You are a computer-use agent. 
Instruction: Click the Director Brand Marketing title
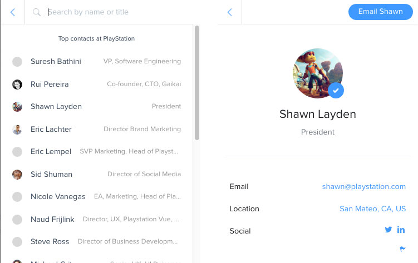point(142,129)
